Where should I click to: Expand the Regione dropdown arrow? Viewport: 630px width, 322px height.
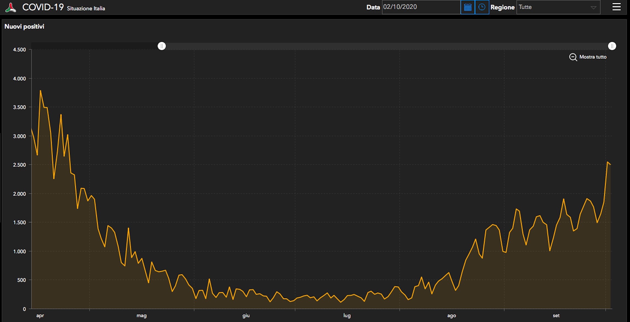pyautogui.click(x=593, y=8)
